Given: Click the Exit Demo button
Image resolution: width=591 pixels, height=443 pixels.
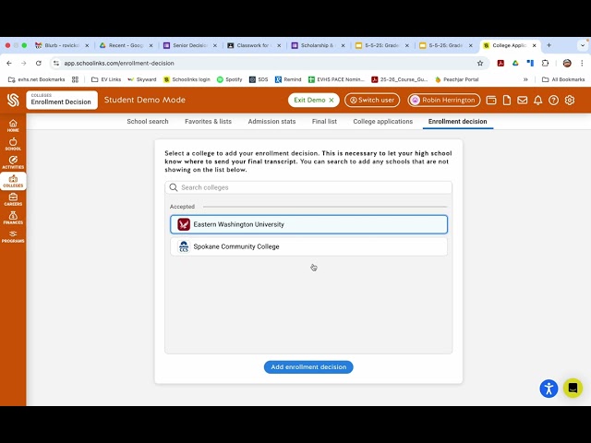Looking at the screenshot, I should [x=314, y=101].
